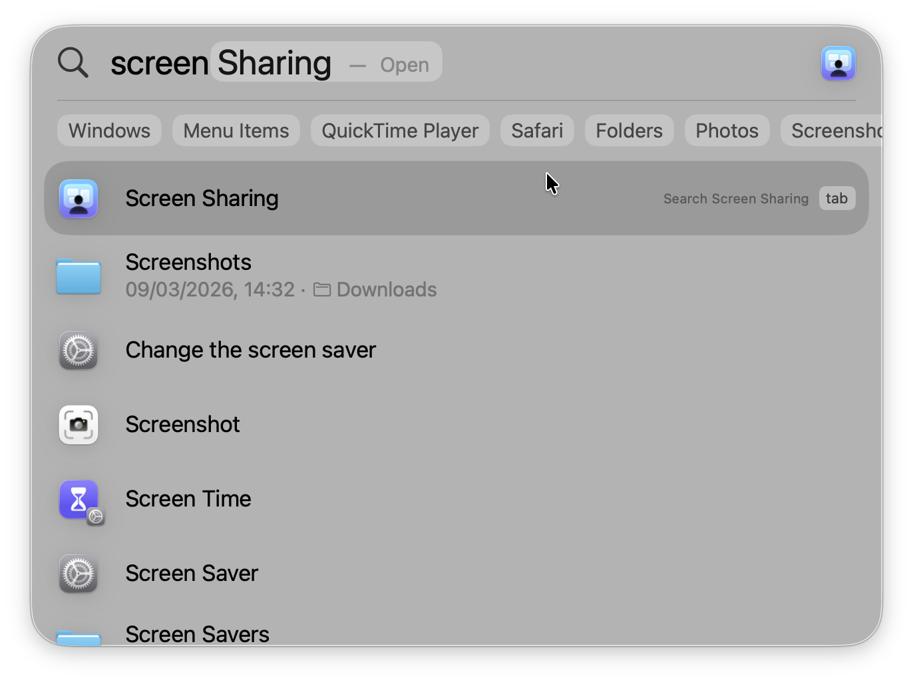Open the Screen Sharing result

[456, 198]
